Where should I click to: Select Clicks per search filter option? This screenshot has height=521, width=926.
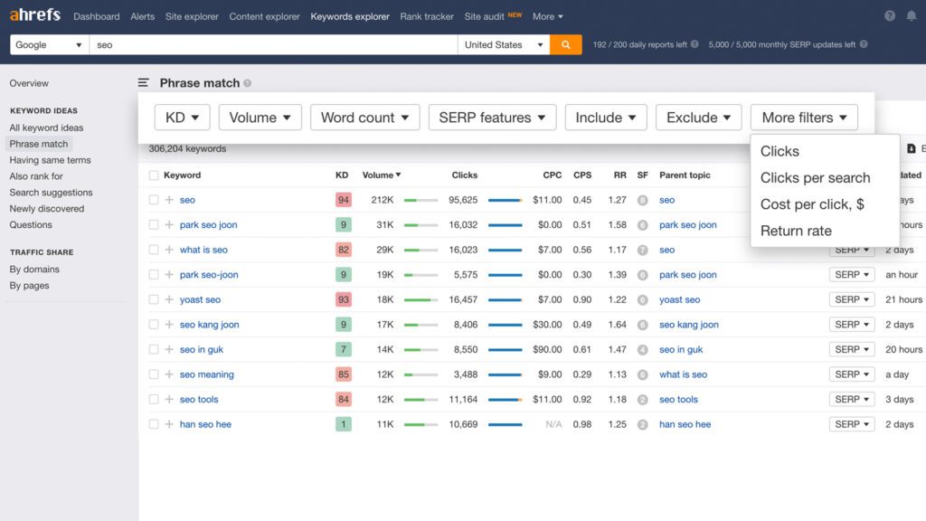[815, 178]
